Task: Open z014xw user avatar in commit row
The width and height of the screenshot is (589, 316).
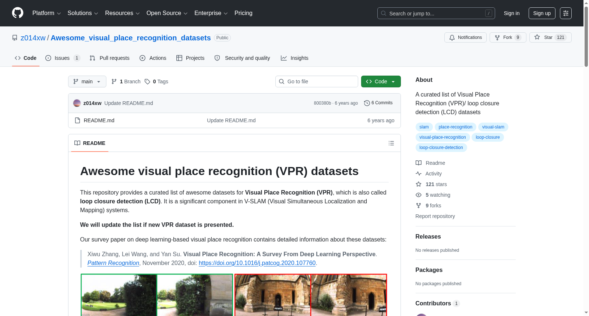Action: pyautogui.click(x=77, y=103)
